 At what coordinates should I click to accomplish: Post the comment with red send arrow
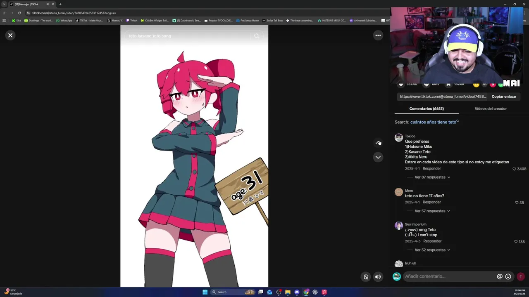click(x=521, y=277)
